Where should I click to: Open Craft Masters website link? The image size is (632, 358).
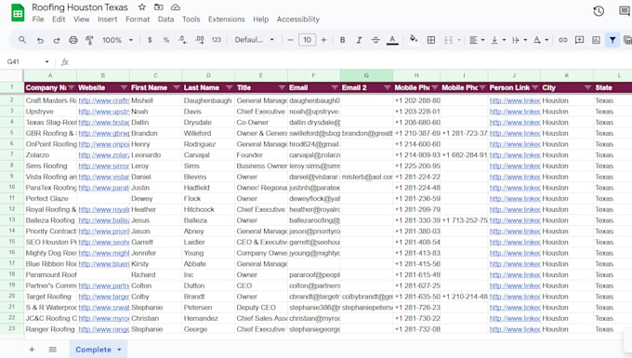[x=103, y=100]
